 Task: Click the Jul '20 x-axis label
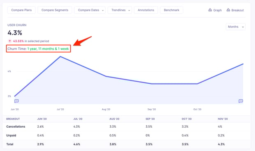(60, 109)
